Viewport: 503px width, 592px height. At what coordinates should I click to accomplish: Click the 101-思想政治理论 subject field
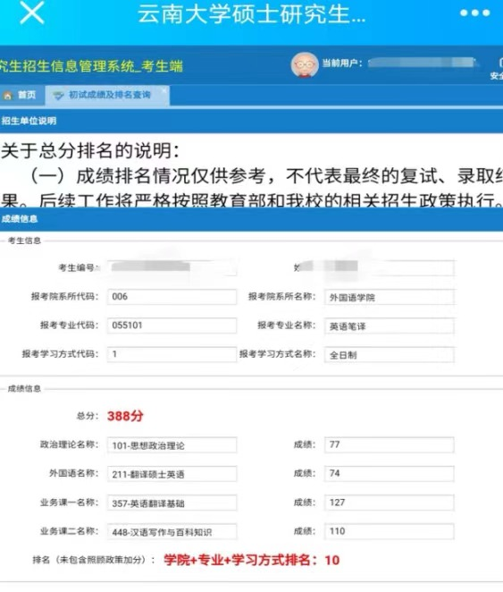click(x=172, y=444)
